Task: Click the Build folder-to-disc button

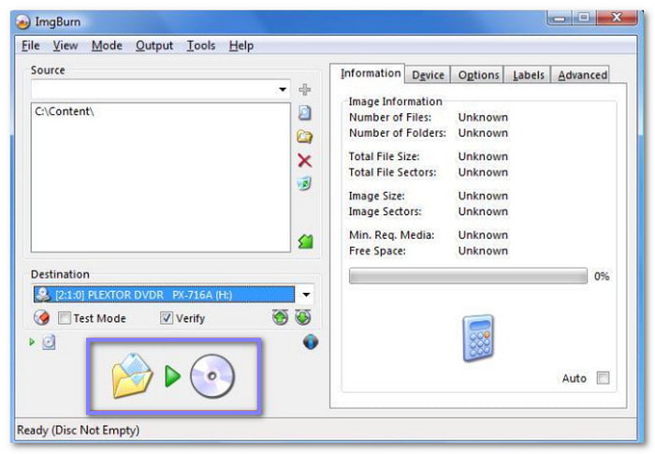Action: (x=174, y=376)
